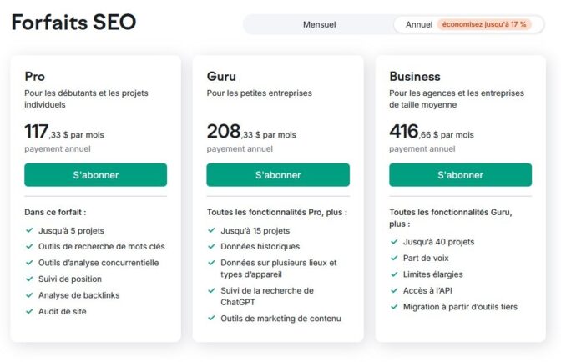
Task: Click 'Jusqu'à 40 projets' feature text
Action: pyautogui.click(x=438, y=242)
